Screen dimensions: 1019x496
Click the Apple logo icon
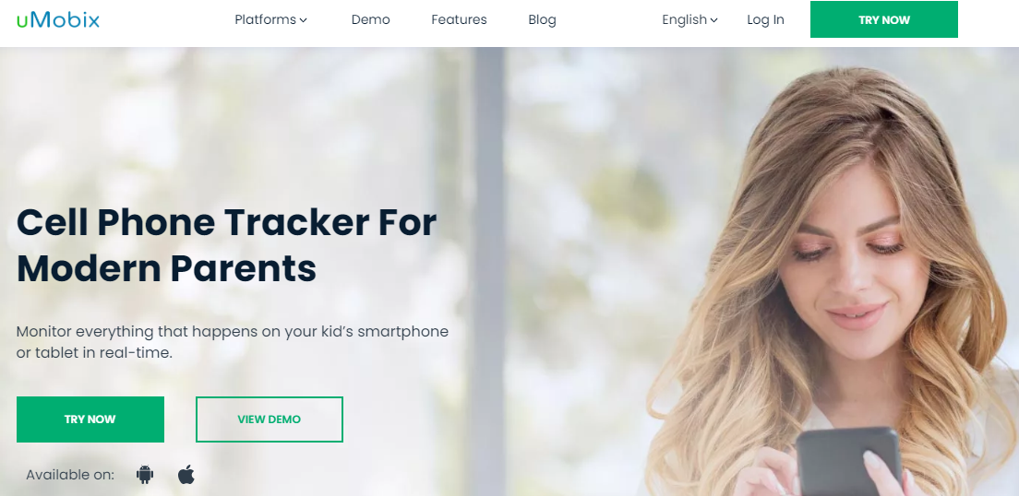pos(186,475)
